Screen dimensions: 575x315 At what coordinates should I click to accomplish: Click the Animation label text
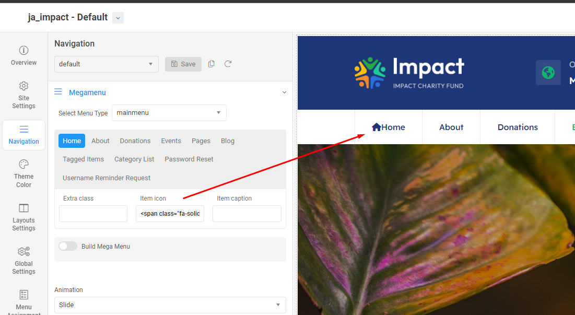[x=68, y=290]
